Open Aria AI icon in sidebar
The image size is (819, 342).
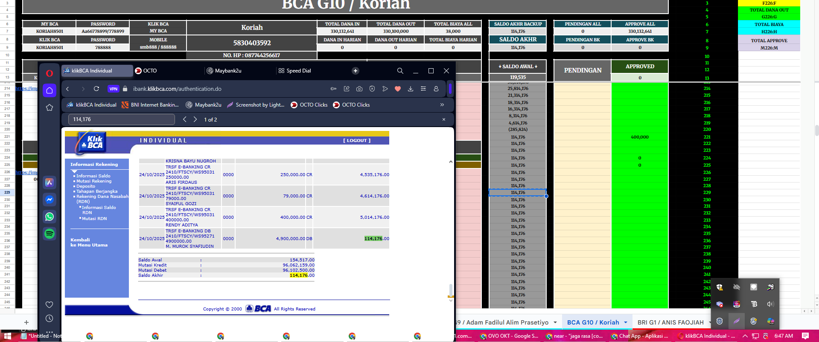(50, 183)
